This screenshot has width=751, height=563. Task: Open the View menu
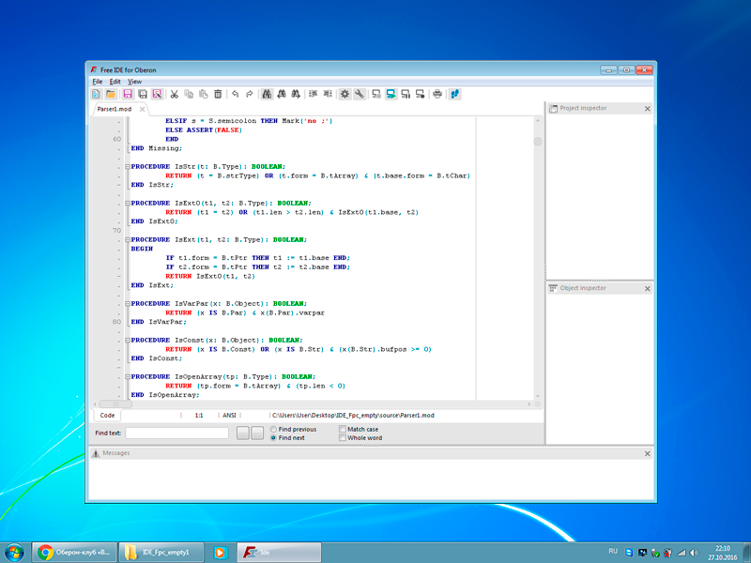point(134,82)
